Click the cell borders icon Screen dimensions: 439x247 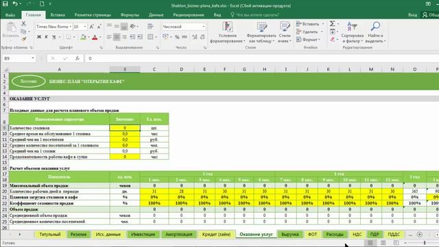click(69, 37)
